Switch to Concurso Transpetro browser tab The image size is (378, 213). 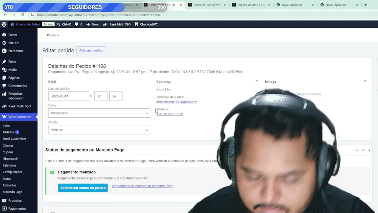coord(207,5)
